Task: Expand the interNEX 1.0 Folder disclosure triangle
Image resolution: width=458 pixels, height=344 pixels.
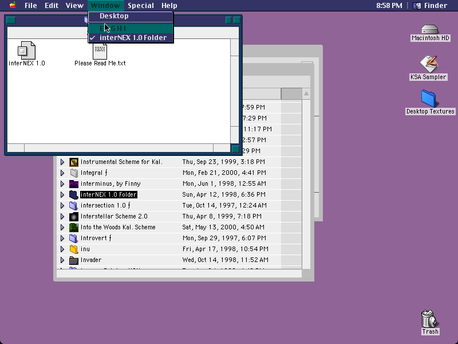Action: [x=62, y=194]
